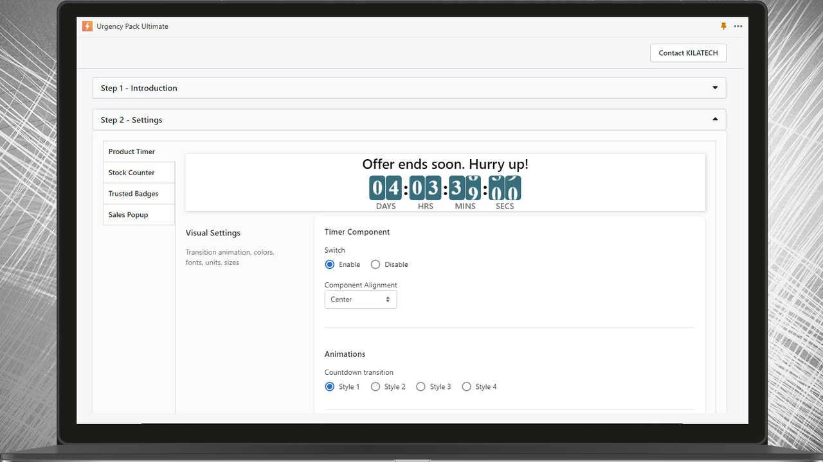The height and width of the screenshot is (462, 823).
Task: Click the Contact KILATECH button
Action: pos(688,53)
